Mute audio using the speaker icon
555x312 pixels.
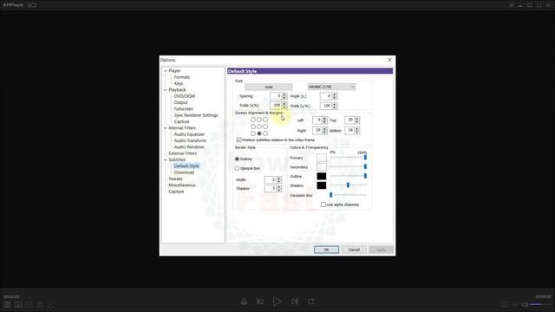click(x=525, y=304)
